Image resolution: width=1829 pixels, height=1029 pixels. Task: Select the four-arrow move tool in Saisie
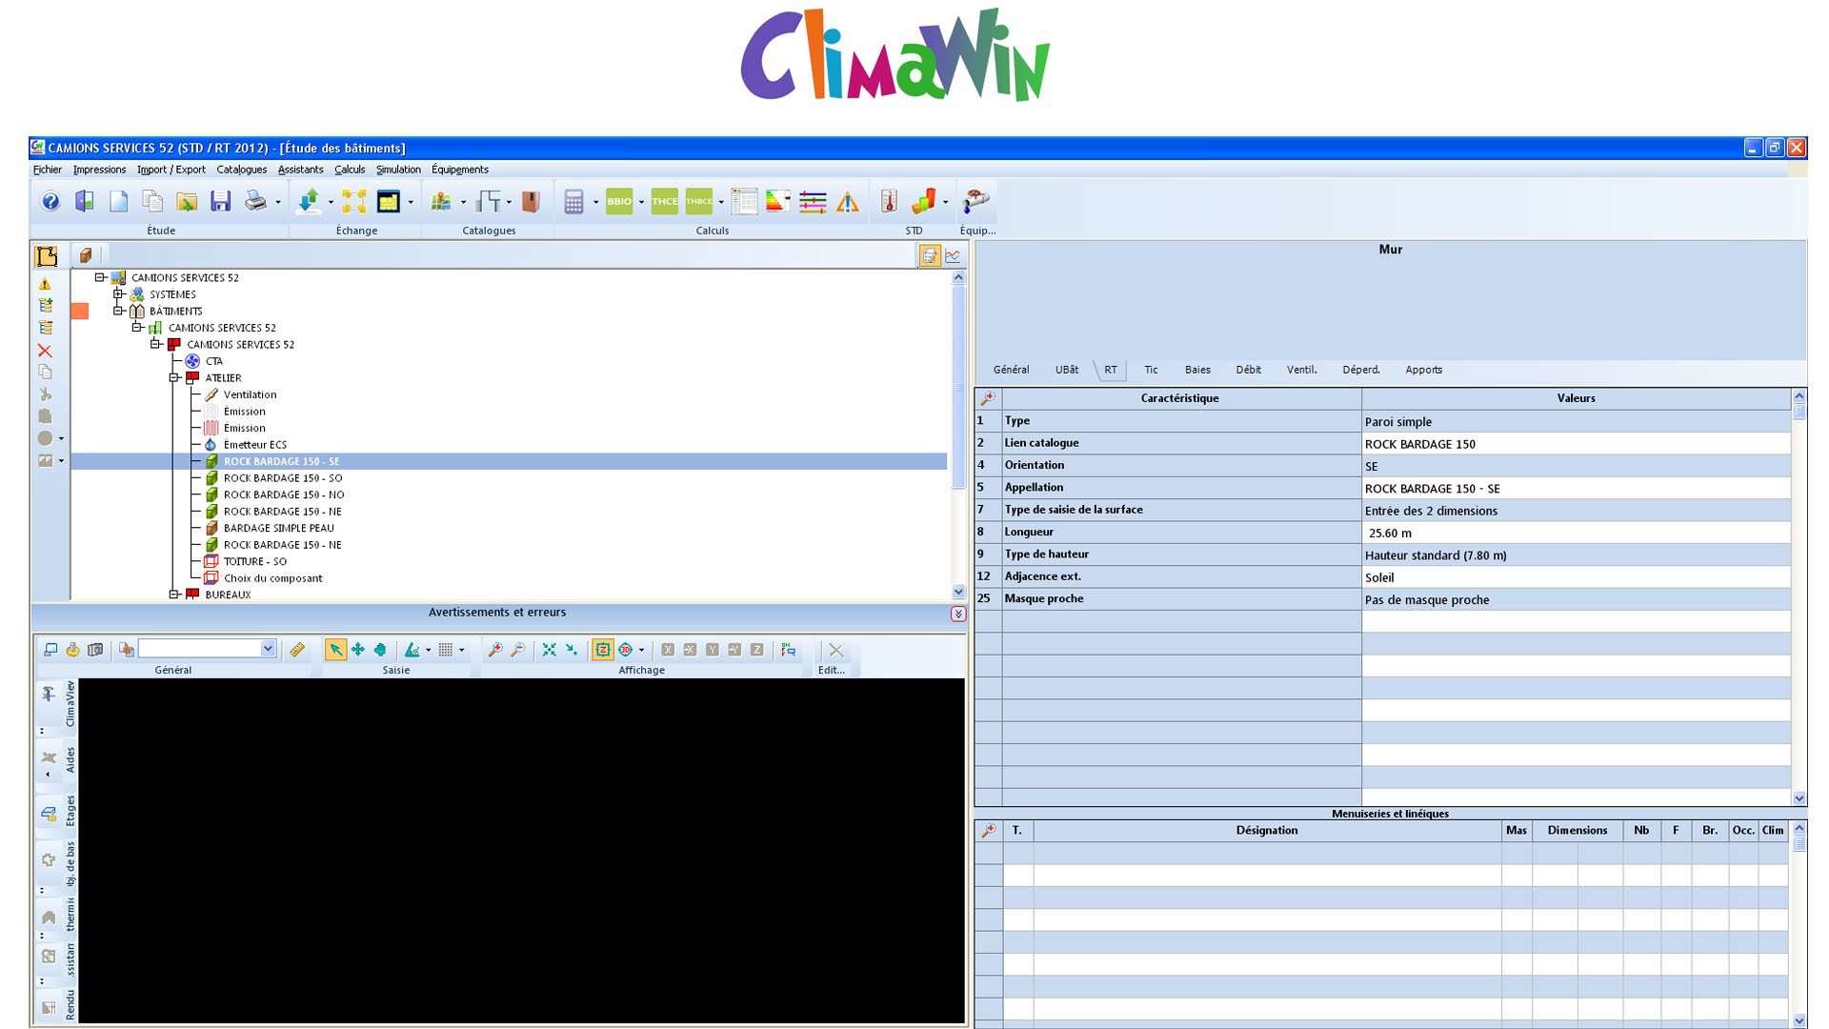[x=358, y=650]
